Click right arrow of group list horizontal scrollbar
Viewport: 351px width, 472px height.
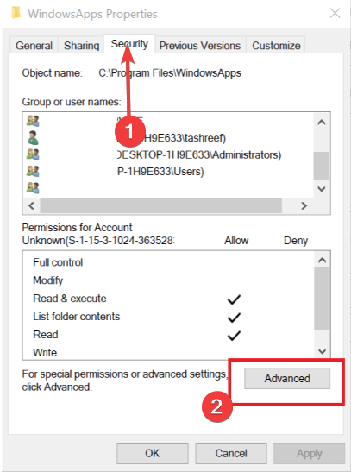coord(304,205)
